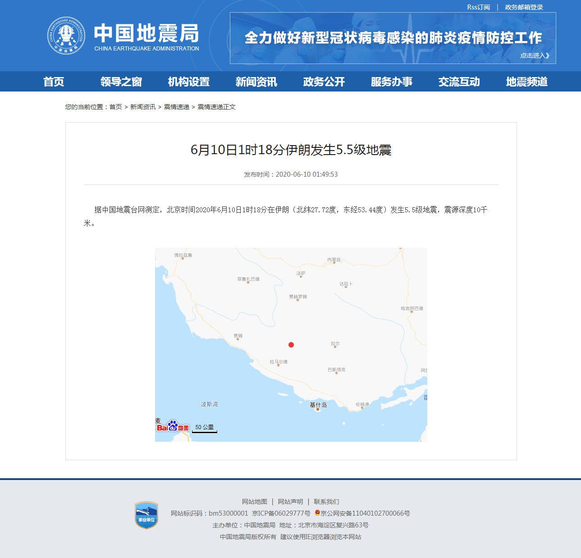Screen dimensions: 581x558
Task: Click the 京公网安备 police badge icon
Action: click(317, 513)
